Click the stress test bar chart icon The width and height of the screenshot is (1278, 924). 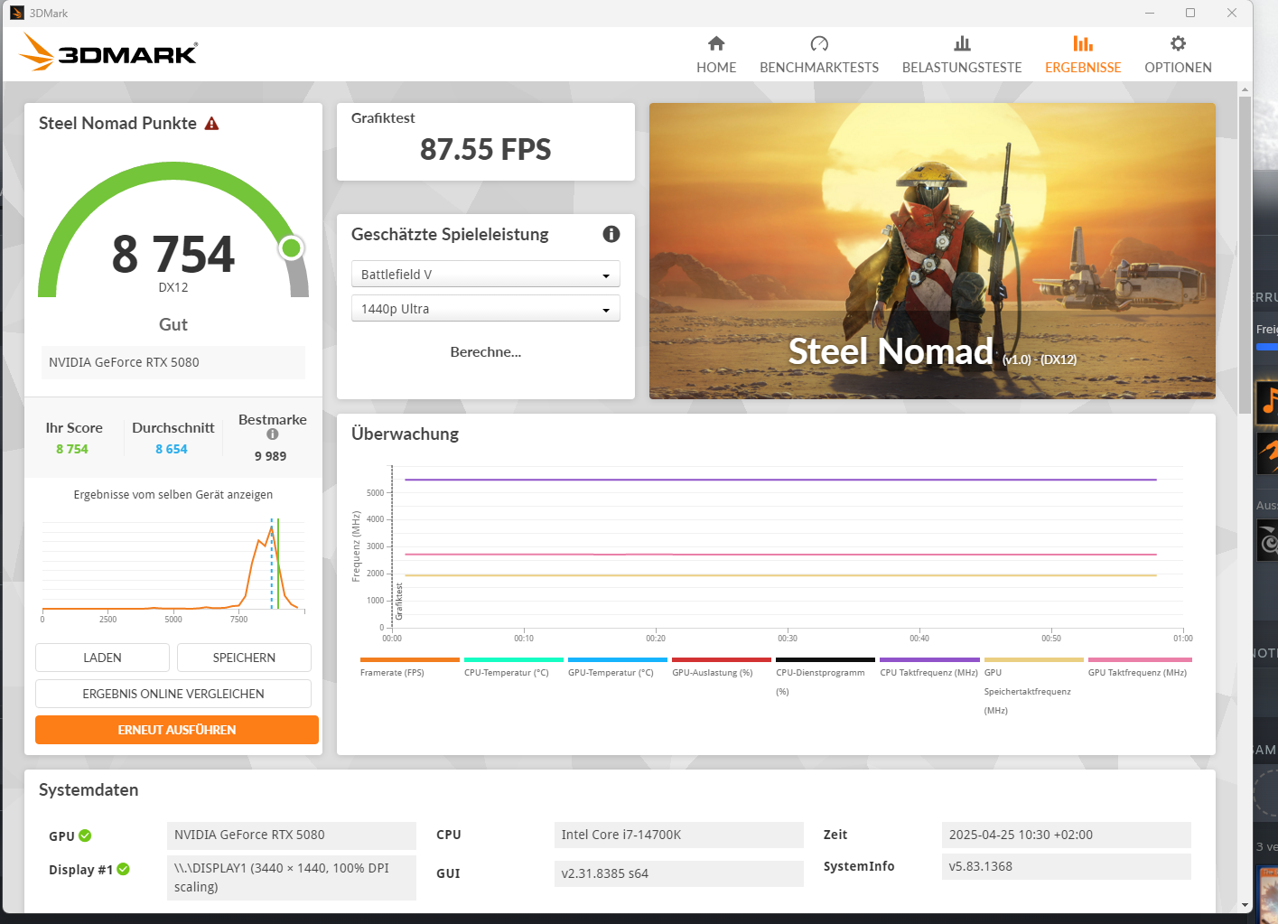tap(962, 43)
